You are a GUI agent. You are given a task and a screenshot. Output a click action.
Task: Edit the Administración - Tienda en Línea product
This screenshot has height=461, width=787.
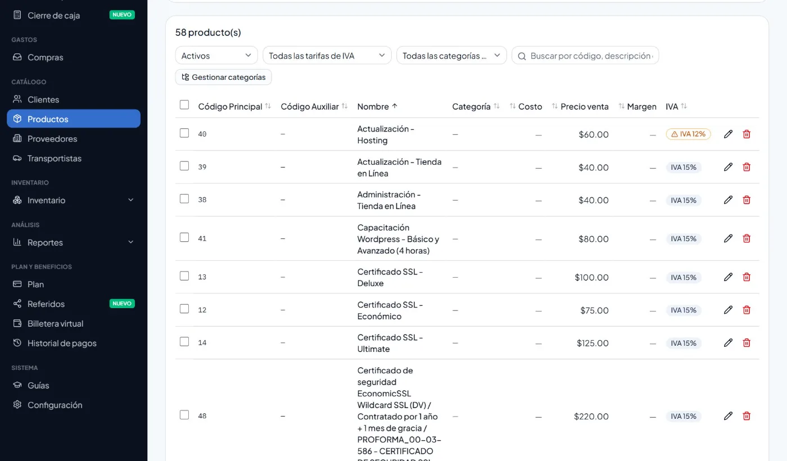tap(728, 200)
